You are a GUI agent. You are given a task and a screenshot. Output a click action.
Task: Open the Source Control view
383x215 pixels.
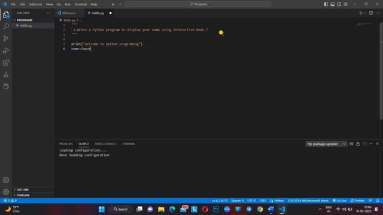[x=6, y=38]
